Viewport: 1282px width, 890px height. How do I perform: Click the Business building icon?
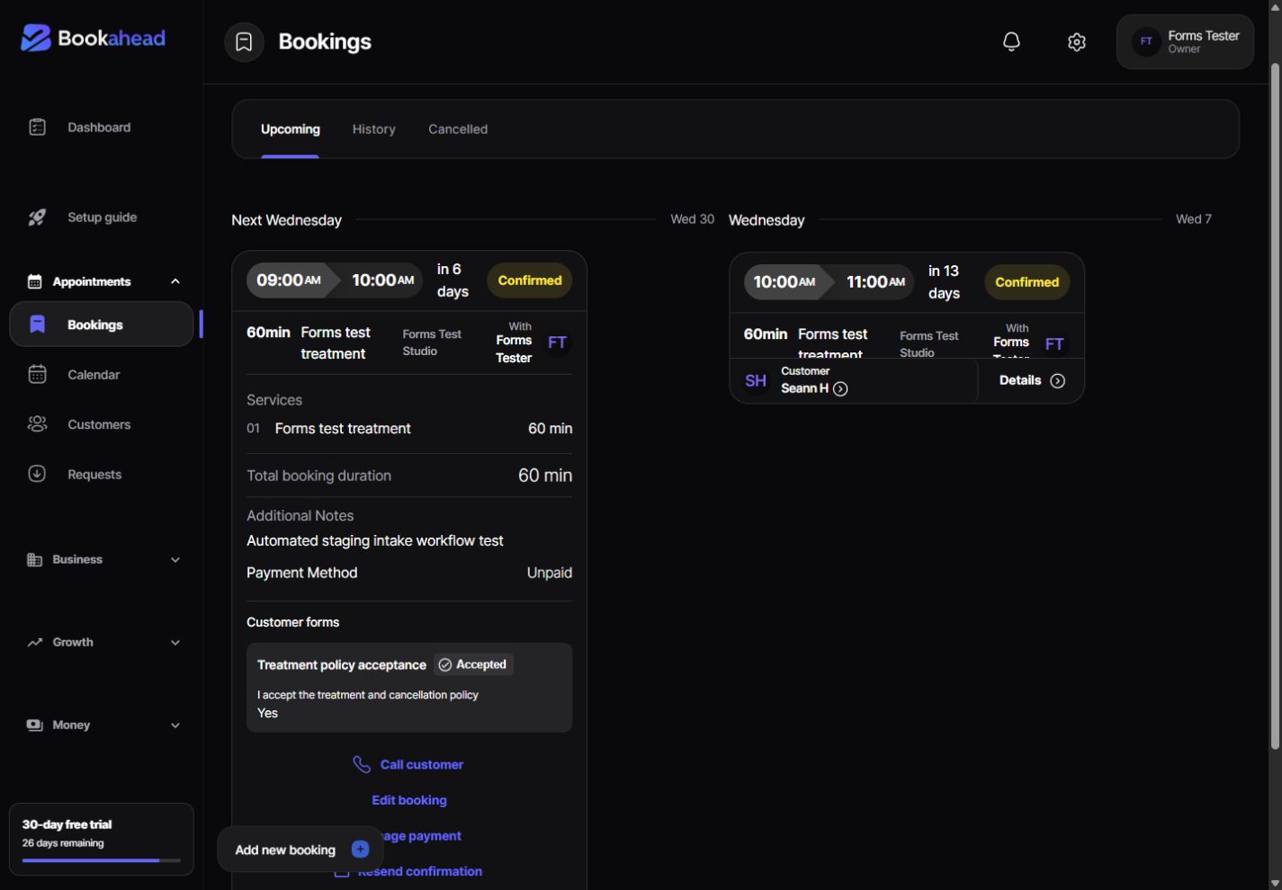pos(34,559)
